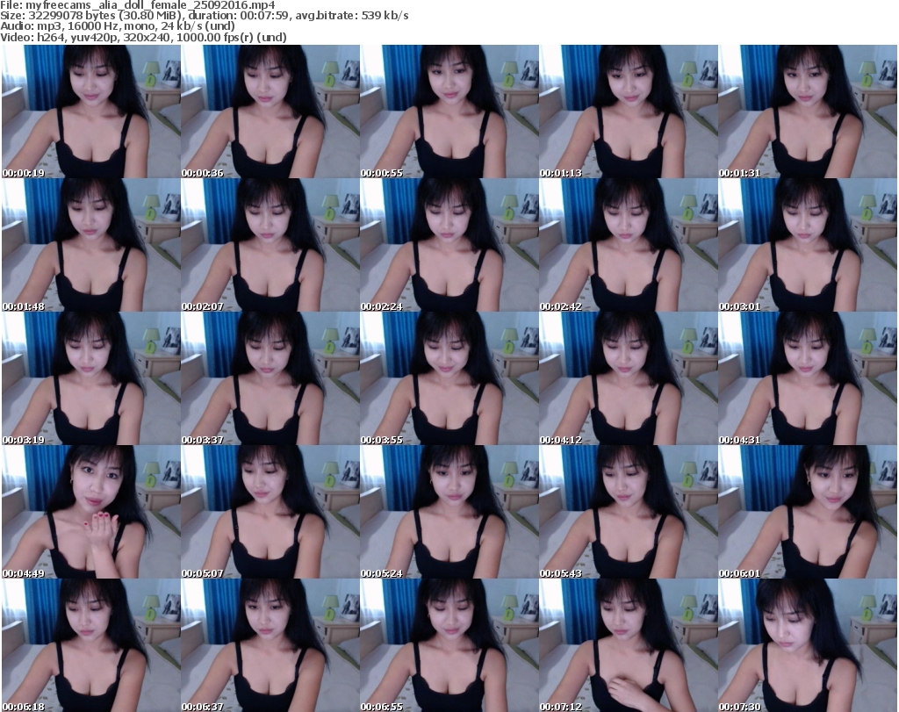The height and width of the screenshot is (712, 899).
Task: Pick the 00:04:49 frame thumbnail
Action: tap(91, 512)
